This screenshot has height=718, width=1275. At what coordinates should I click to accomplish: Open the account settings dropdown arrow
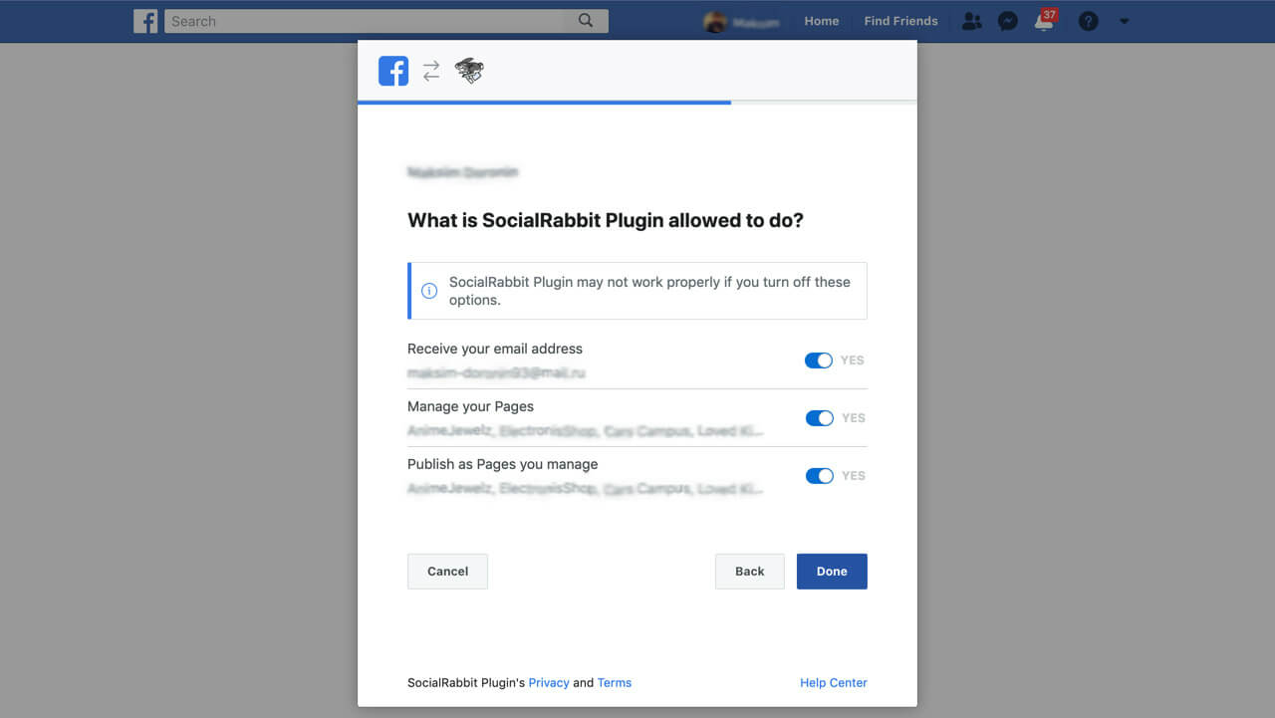pyautogui.click(x=1125, y=21)
